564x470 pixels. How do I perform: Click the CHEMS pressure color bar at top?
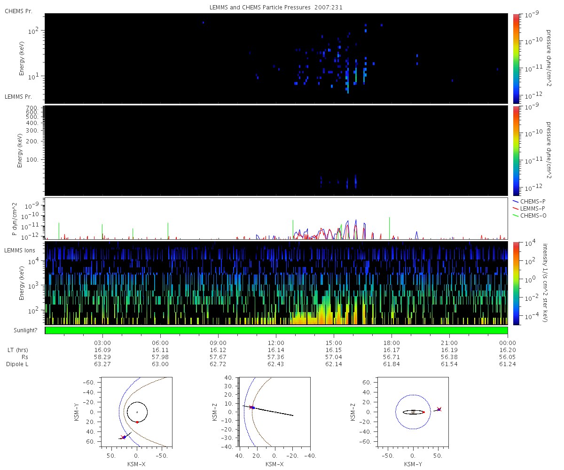[516, 58]
